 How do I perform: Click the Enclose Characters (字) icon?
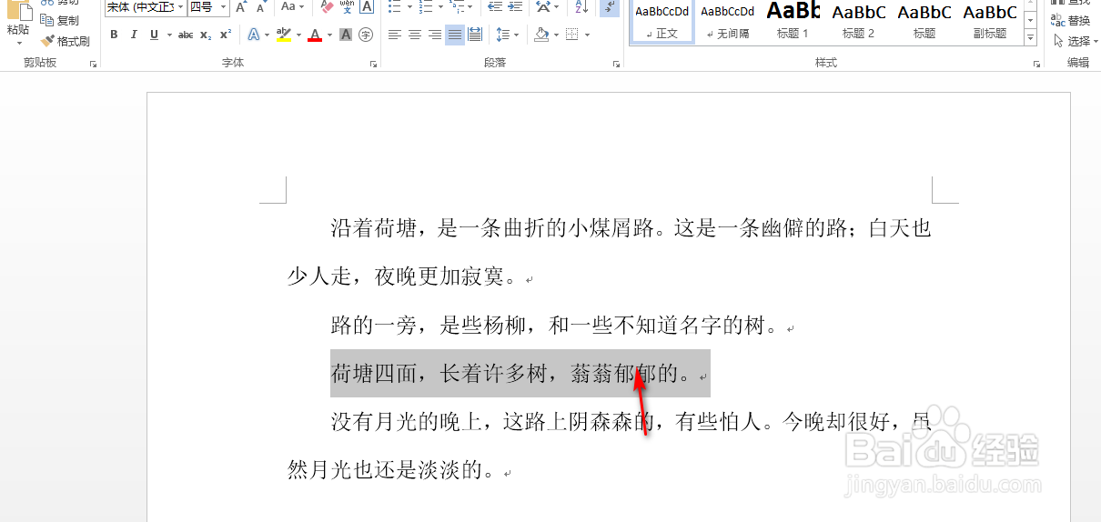[x=366, y=35]
